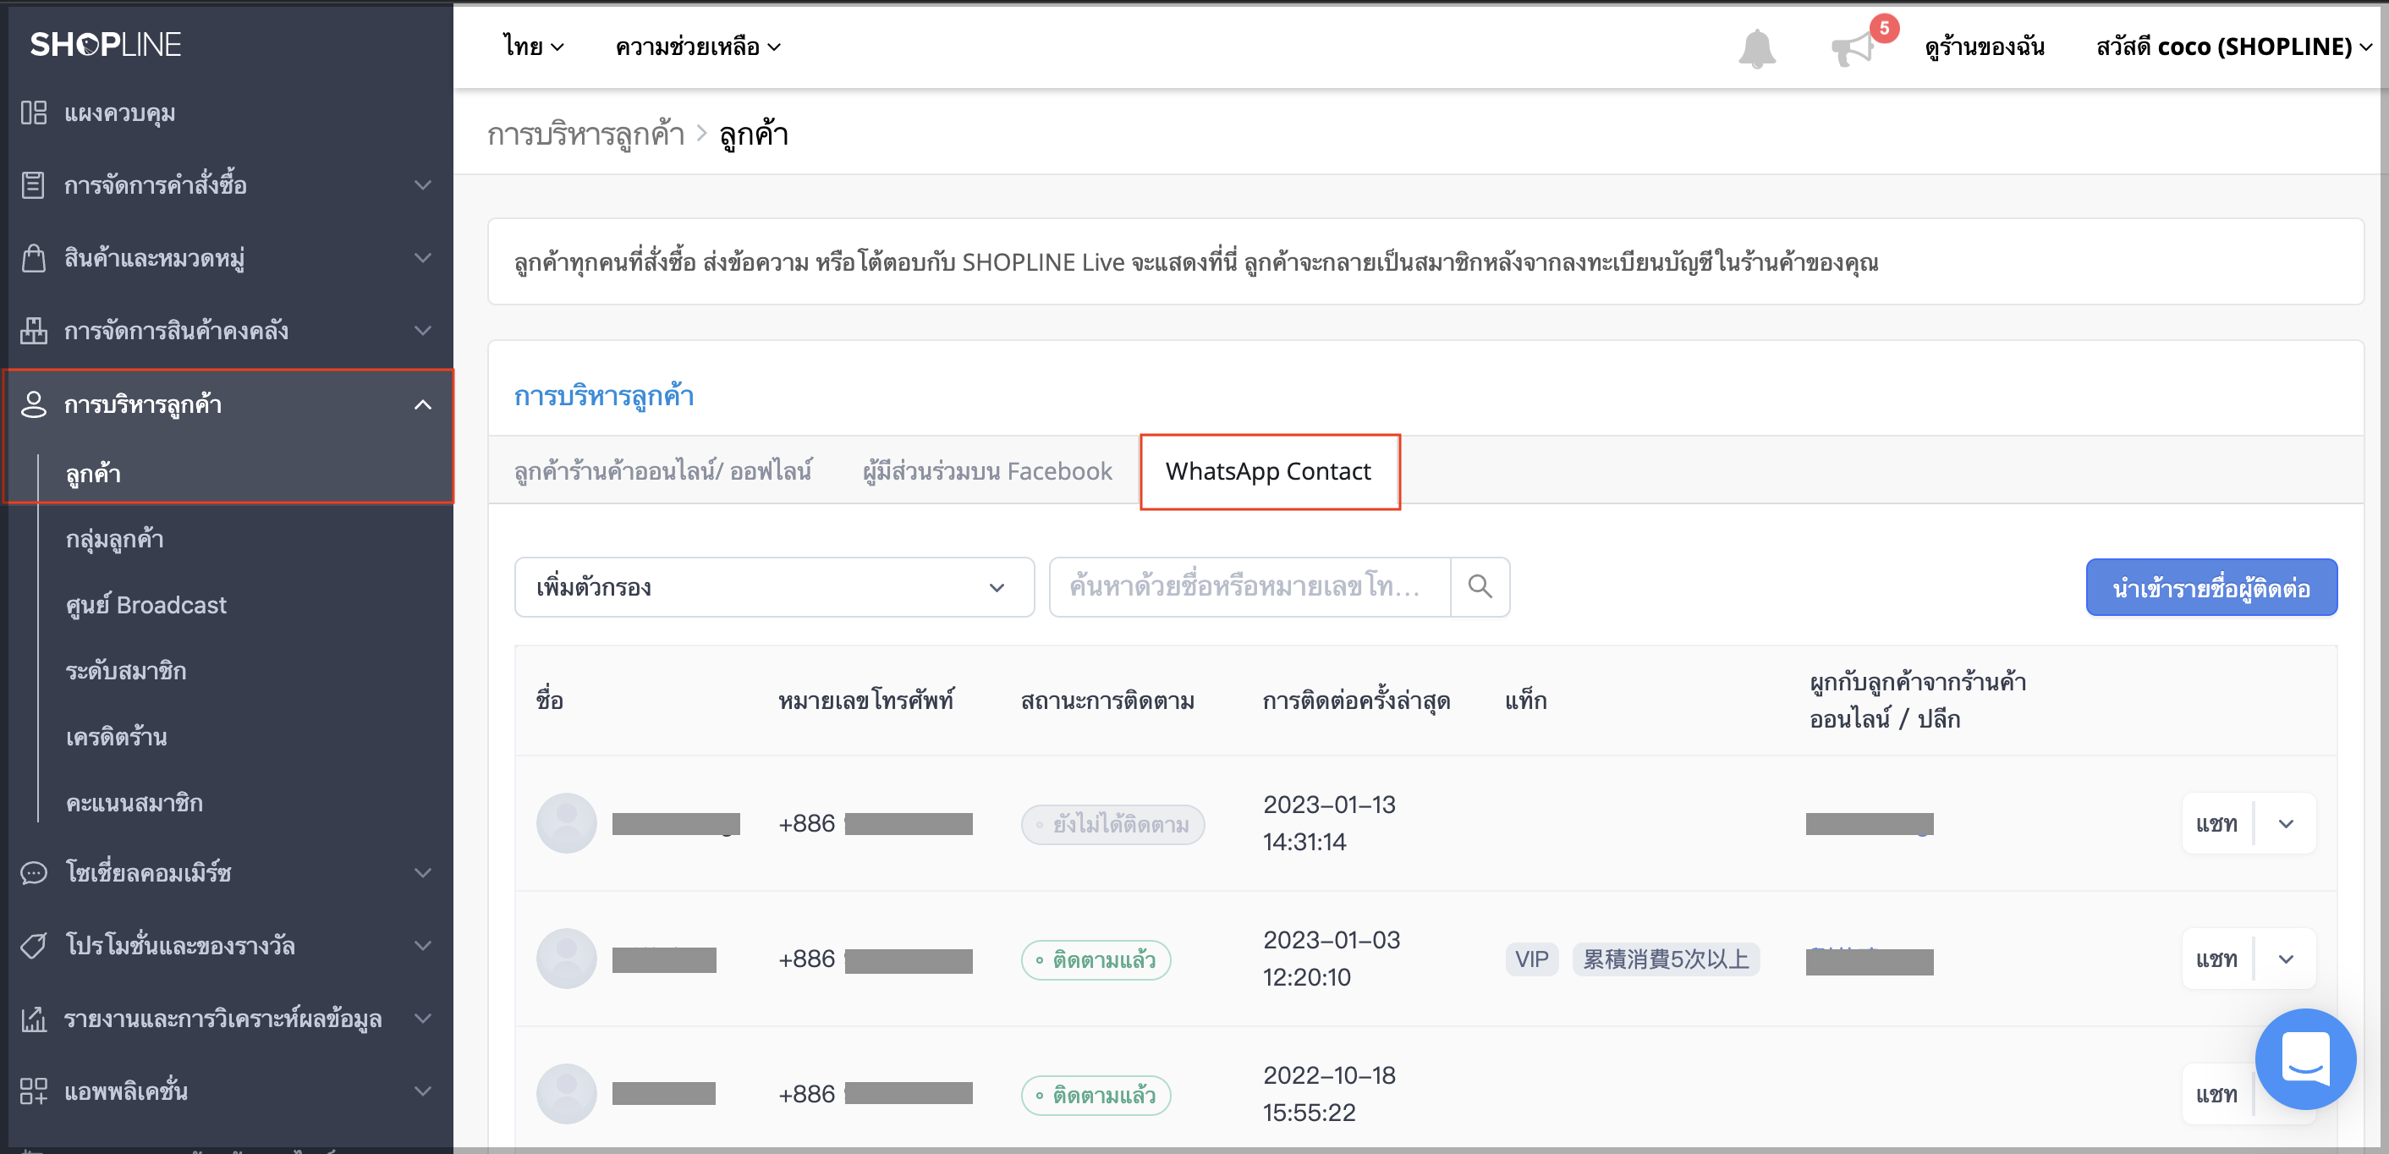Click the name or phone search field
This screenshot has height=1154, width=2389.
coord(1249,586)
